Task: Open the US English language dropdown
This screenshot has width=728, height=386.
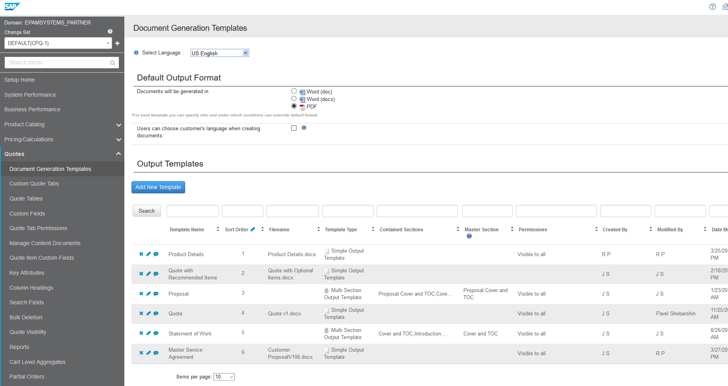Action: click(x=220, y=53)
